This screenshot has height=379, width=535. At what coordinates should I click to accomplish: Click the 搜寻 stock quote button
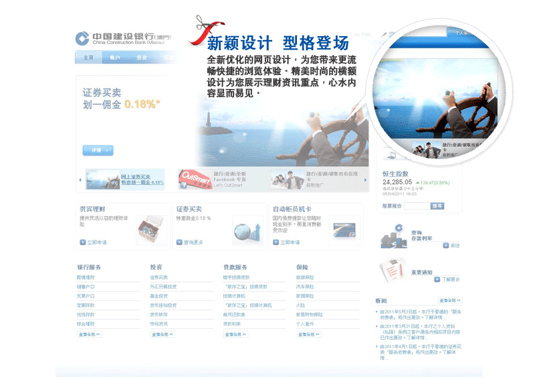click(x=437, y=206)
